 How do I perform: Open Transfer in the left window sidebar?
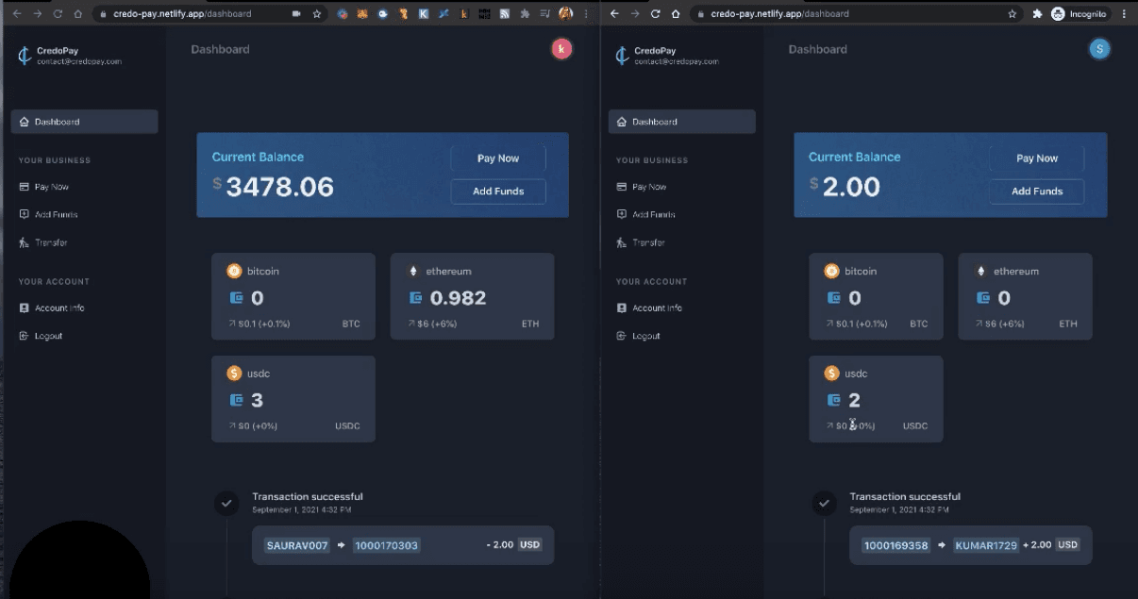[x=43, y=242]
